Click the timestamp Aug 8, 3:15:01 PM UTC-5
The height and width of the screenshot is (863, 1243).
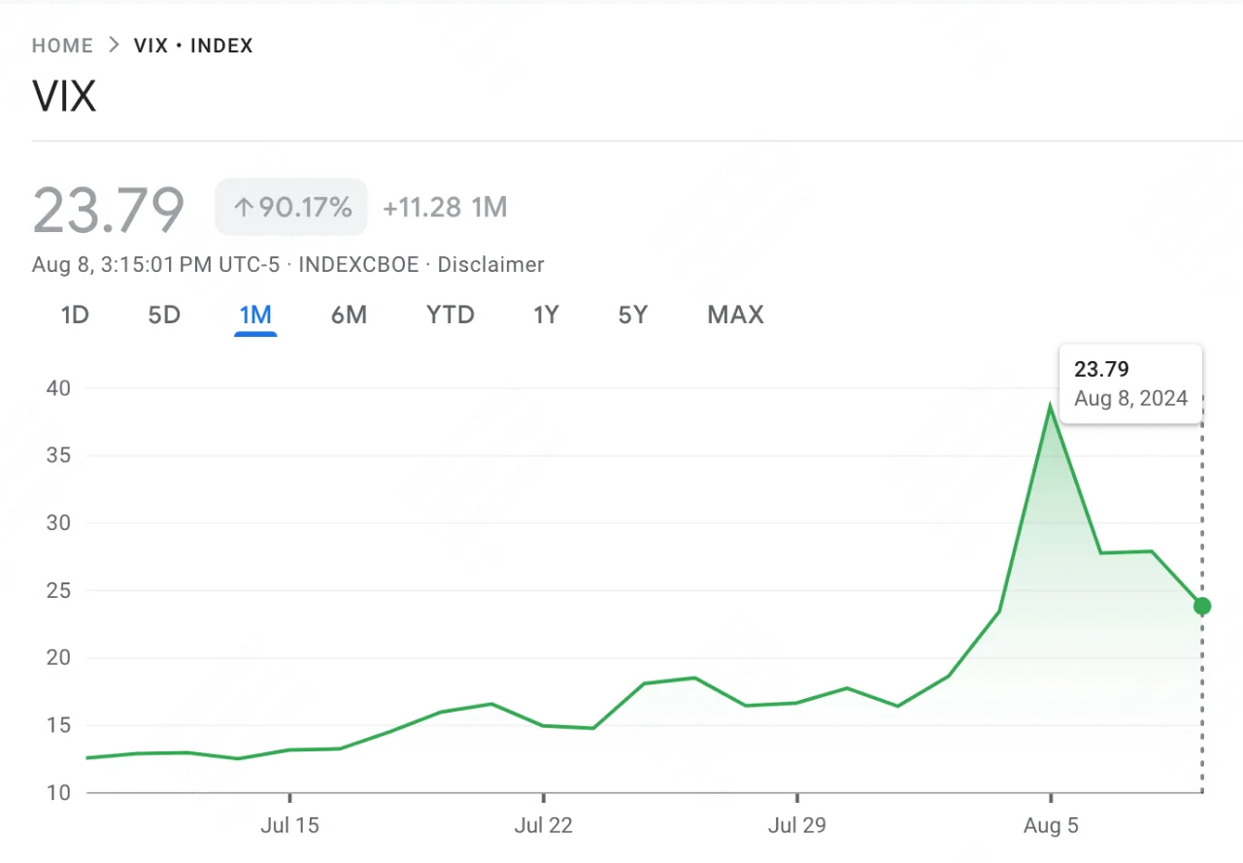point(155,264)
